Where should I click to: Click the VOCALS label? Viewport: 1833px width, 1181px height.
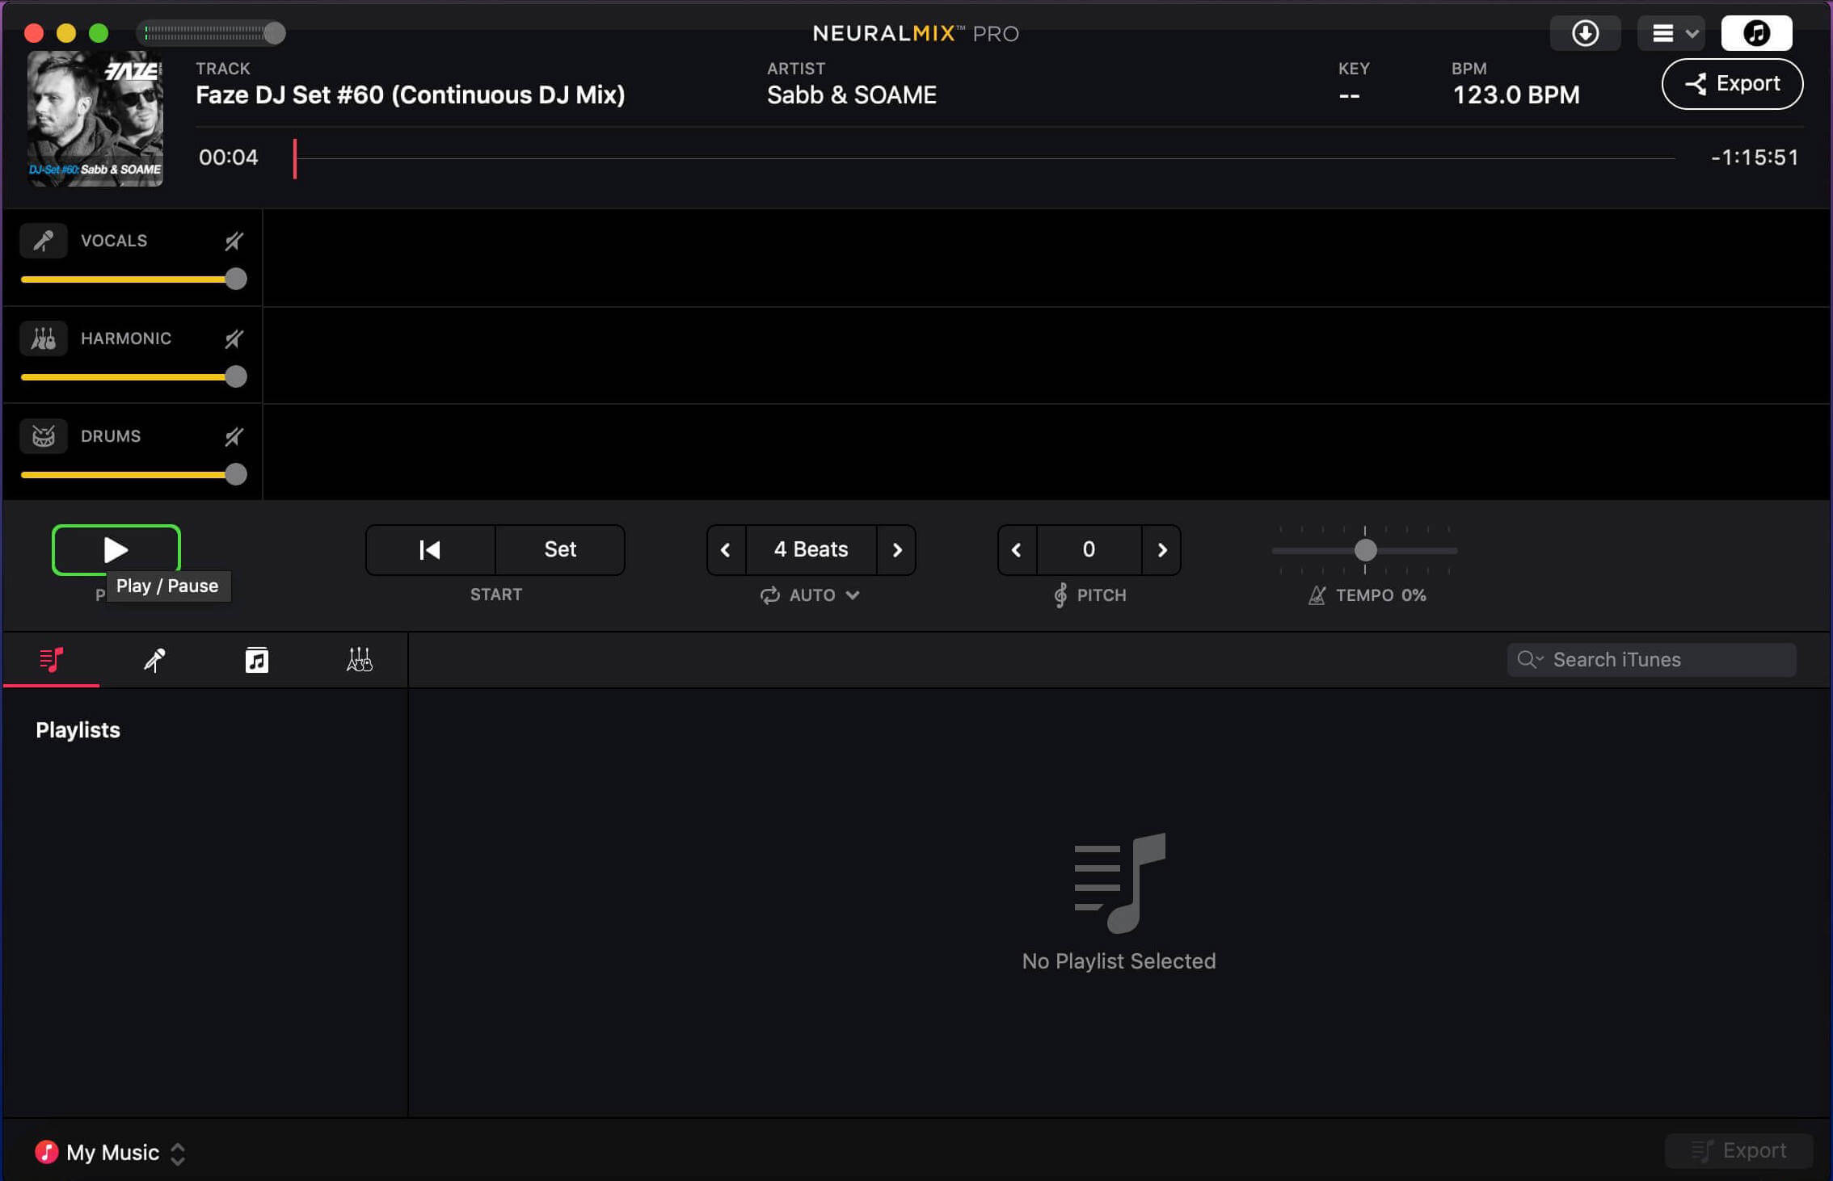pos(114,241)
